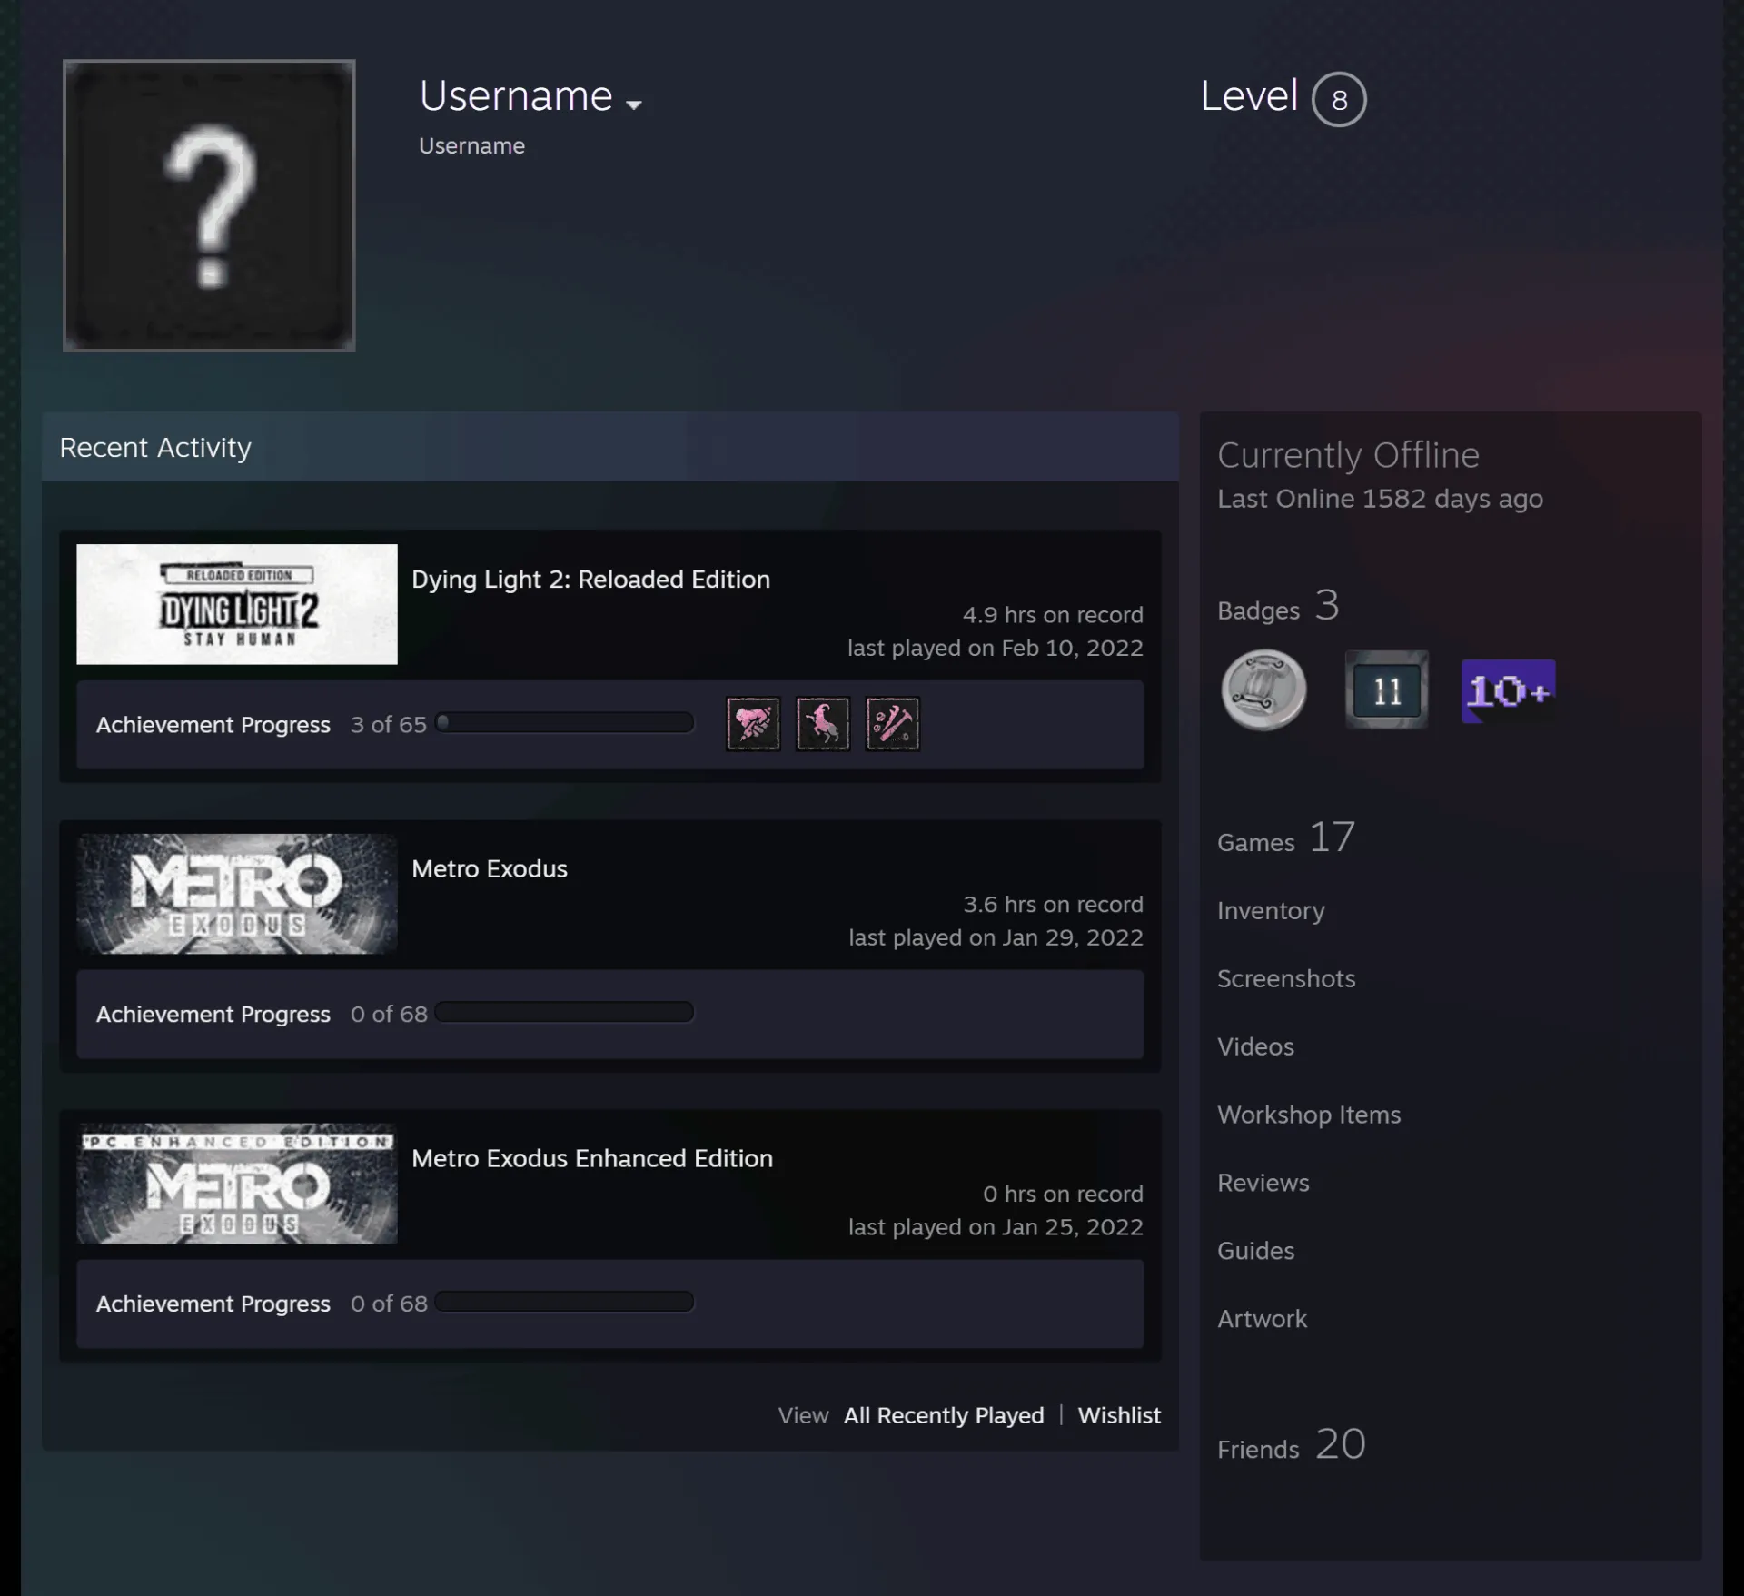This screenshot has width=1744, height=1596.
Task: Click the question mark profile avatar
Action: (x=209, y=205)
